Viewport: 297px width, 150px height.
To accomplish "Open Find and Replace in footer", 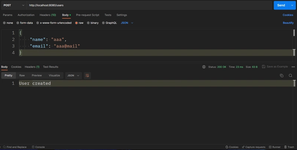I will [15, 147].
